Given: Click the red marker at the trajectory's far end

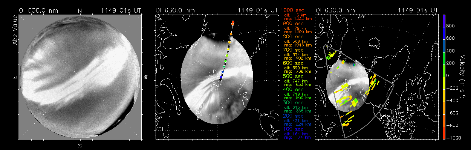Looking at the screenshot, I should click(x=233, y=22).
